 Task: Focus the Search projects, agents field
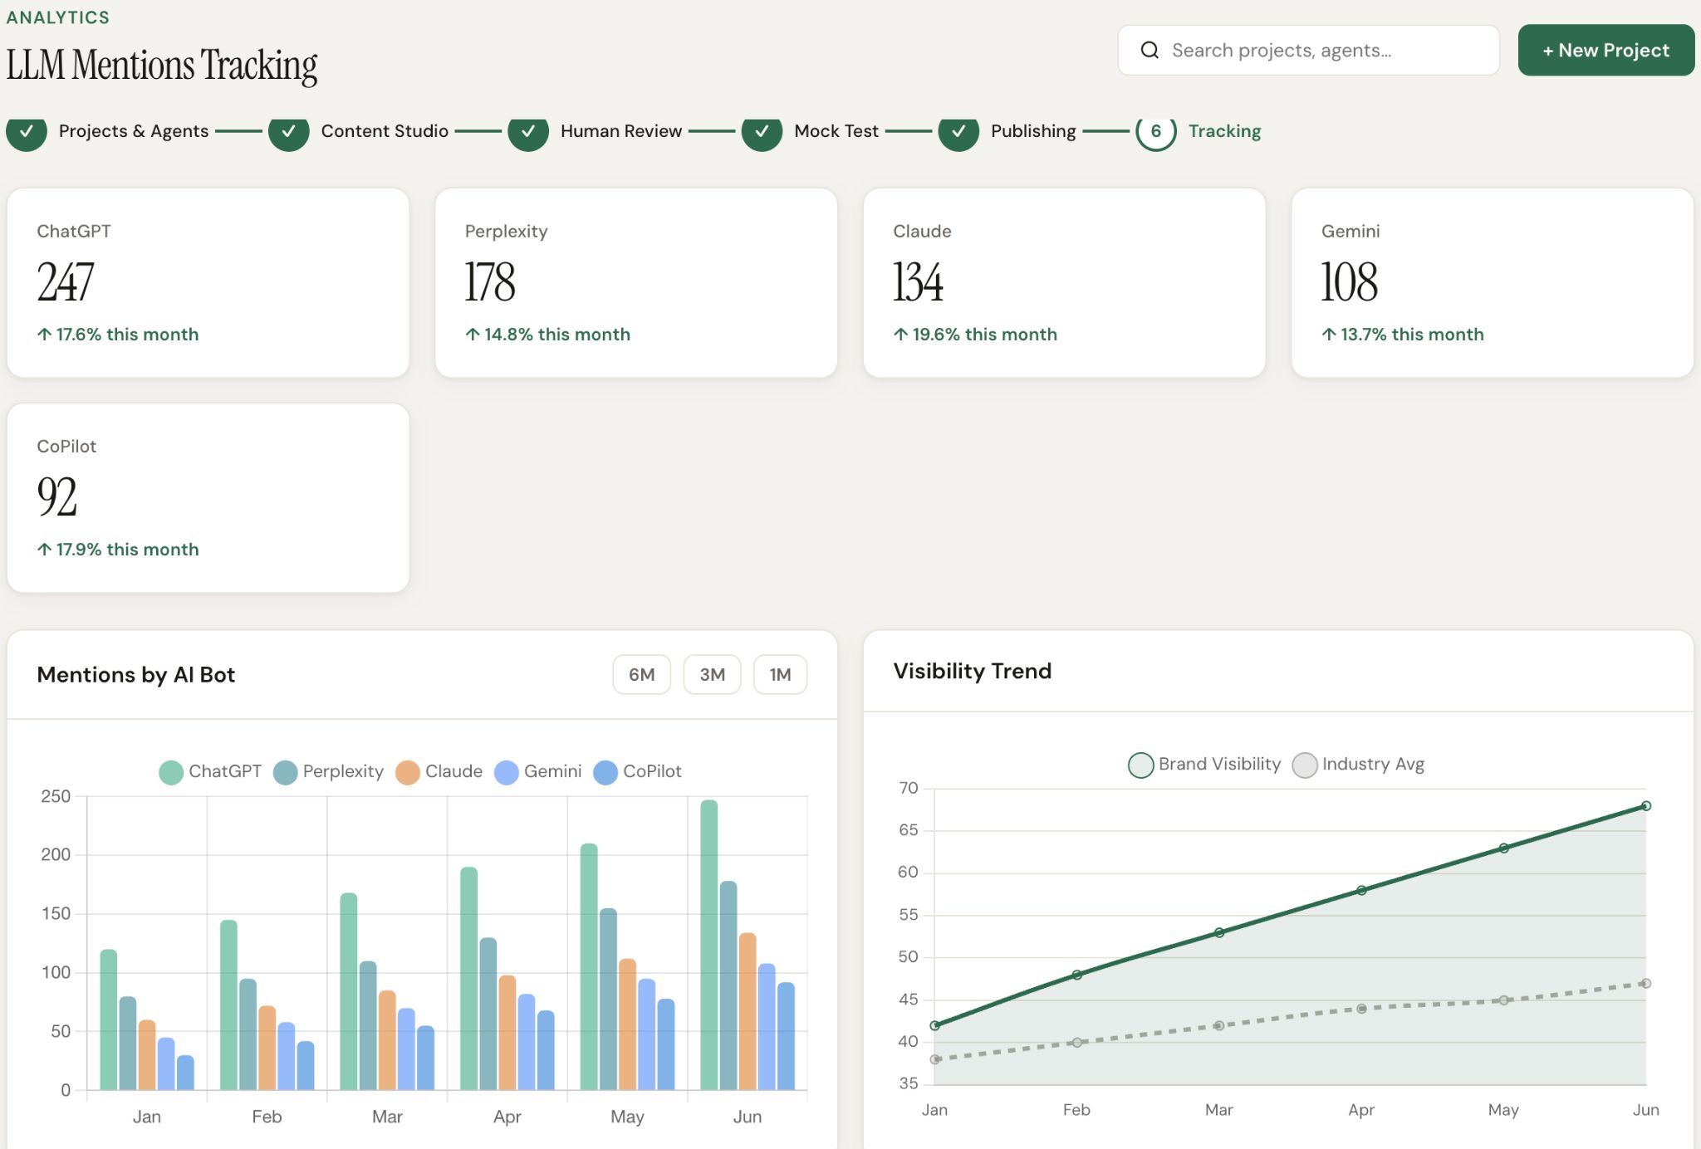pos(1308,51)
